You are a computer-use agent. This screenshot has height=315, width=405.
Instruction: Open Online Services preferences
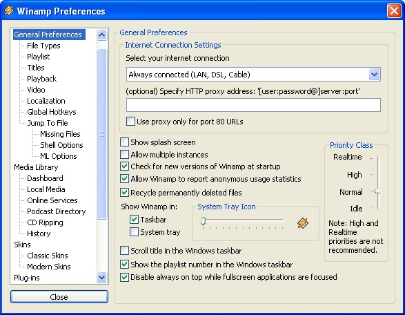click(x=52, y=200)
